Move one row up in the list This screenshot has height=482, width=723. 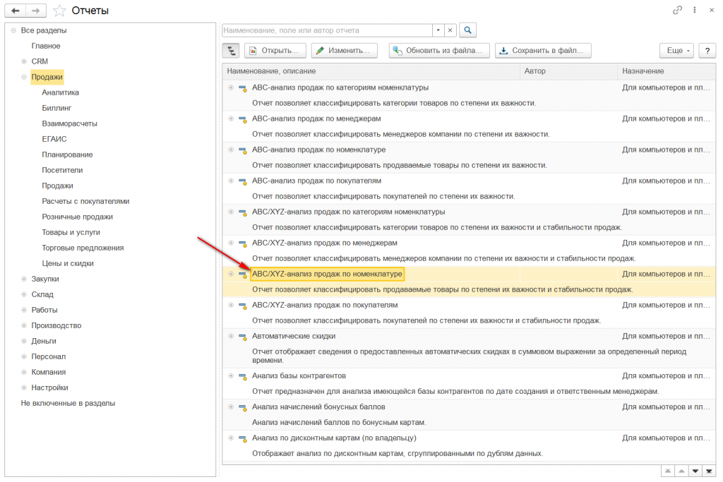pyautogui.click(x=681, y=471)
